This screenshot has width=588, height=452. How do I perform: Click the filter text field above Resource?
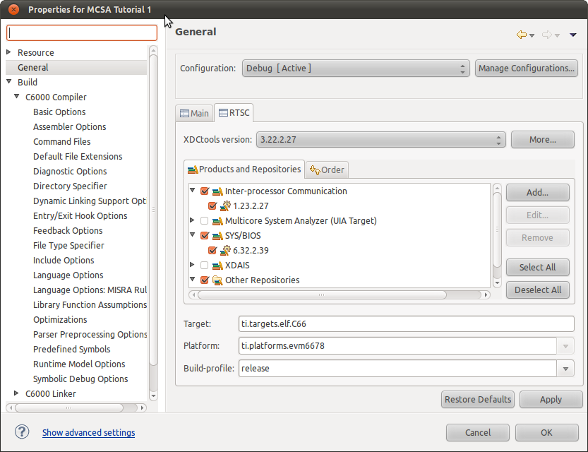(81, 32)
